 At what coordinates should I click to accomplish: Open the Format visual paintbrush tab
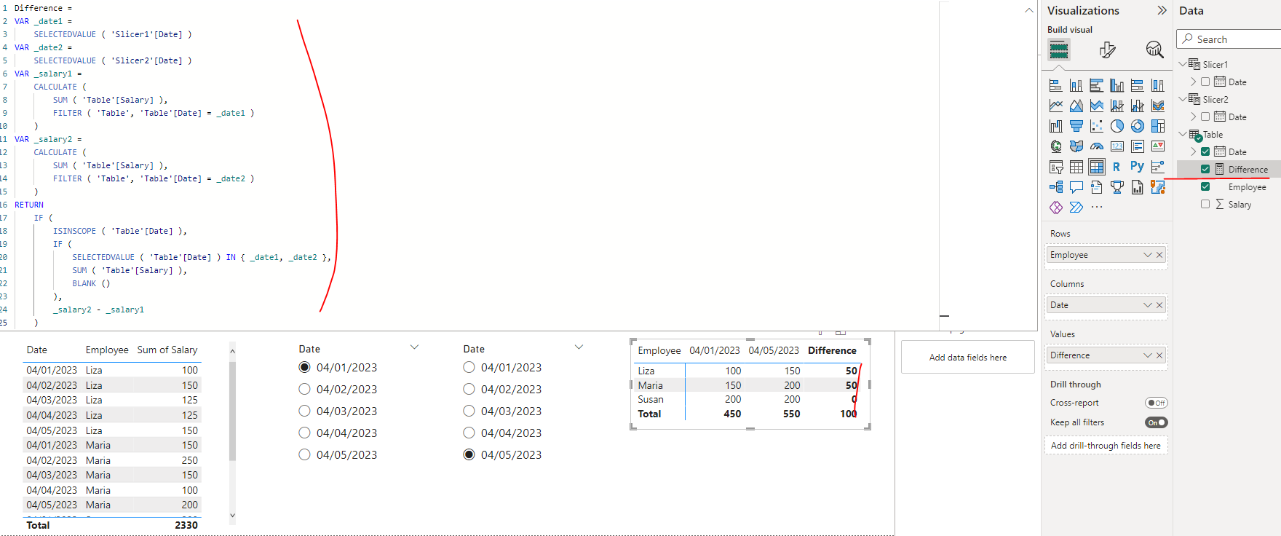[1107, 50]
